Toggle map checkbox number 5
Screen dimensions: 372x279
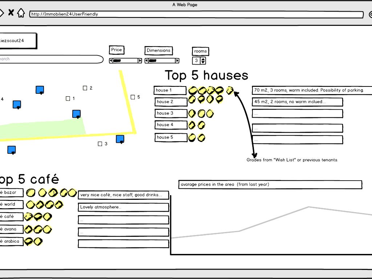tap(133, 97)
